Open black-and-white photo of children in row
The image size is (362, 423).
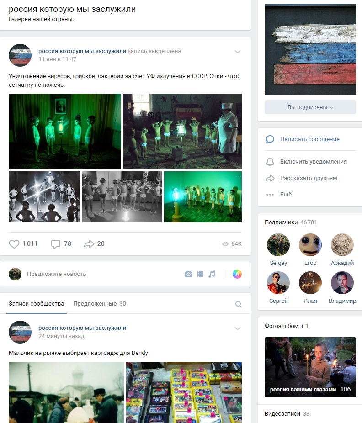[x=122, y=197]
